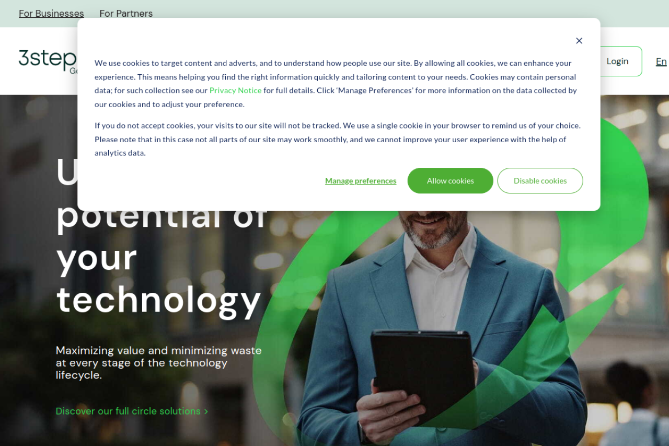
Task: Switch to the For Partners tab
Action: 126,14
